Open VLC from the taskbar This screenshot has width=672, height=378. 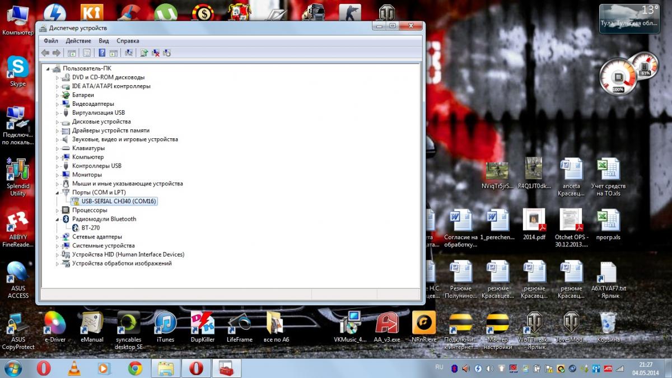(x=74, y=368)
